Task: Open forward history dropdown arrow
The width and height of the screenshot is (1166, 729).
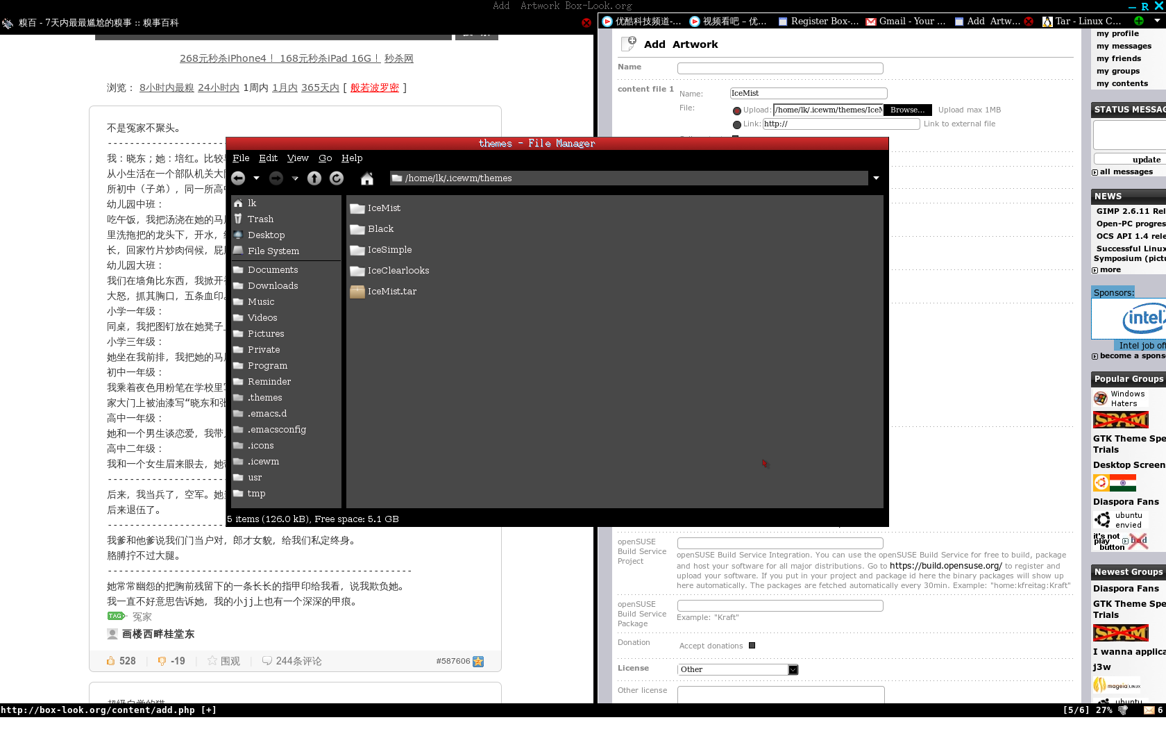Action: click(295, 178)
